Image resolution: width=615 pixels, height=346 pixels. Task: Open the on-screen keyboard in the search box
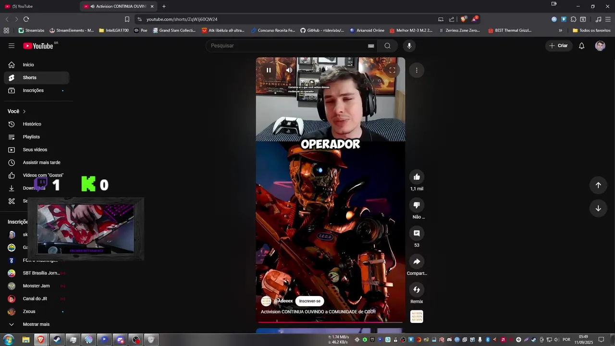[x=371, y=46]
